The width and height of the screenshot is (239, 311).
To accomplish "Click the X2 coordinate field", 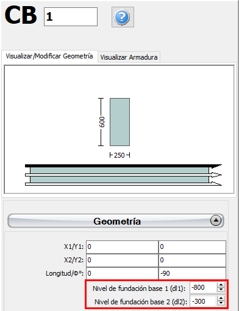I will [x=122, y=260].
